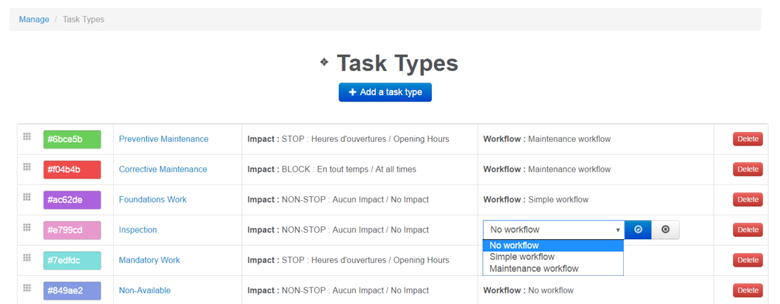
Task: Click green #6bce5b color swatch
Action: pos(72,139)
